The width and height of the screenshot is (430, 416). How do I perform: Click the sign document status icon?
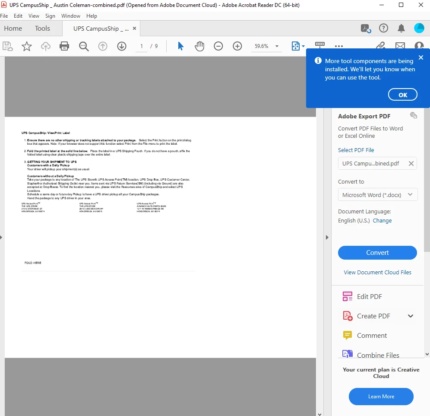366,28
